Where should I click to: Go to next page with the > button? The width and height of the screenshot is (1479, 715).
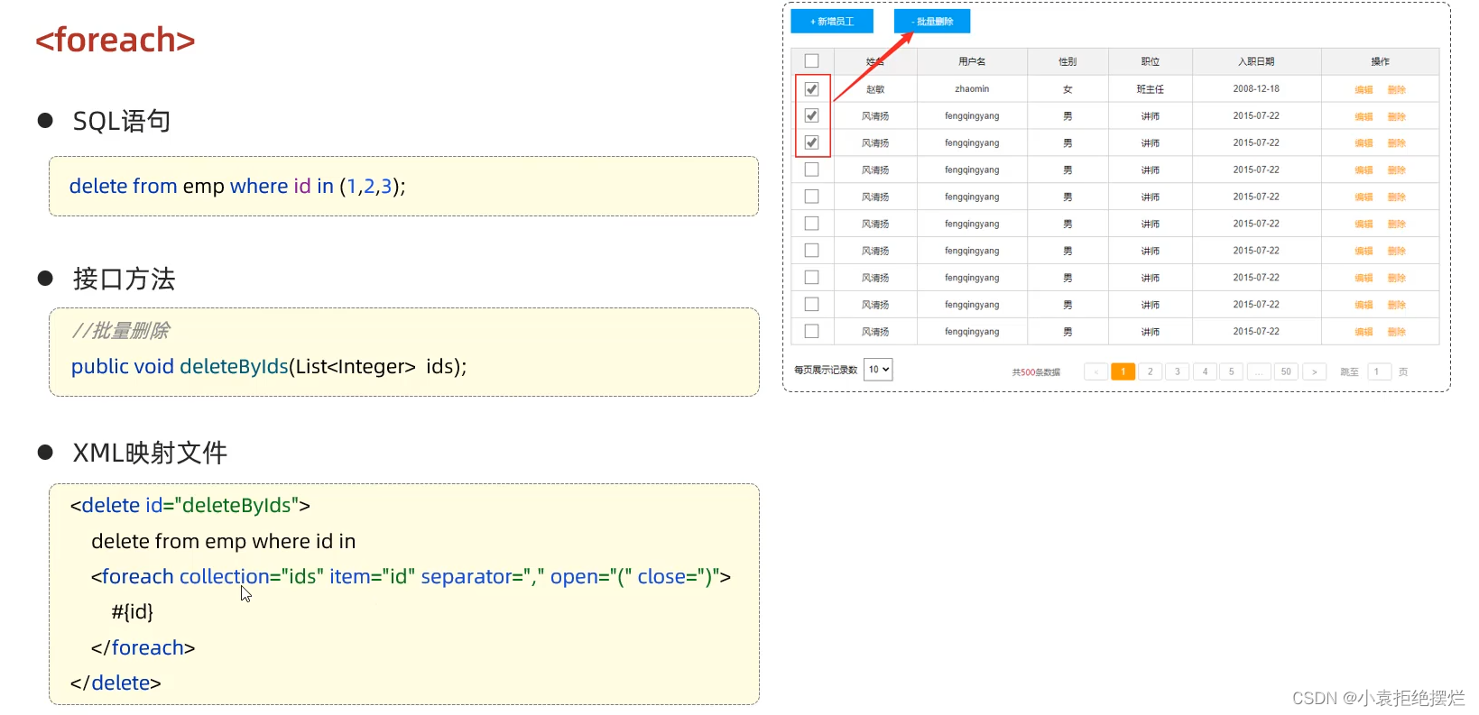click(x=1315, y=371)
